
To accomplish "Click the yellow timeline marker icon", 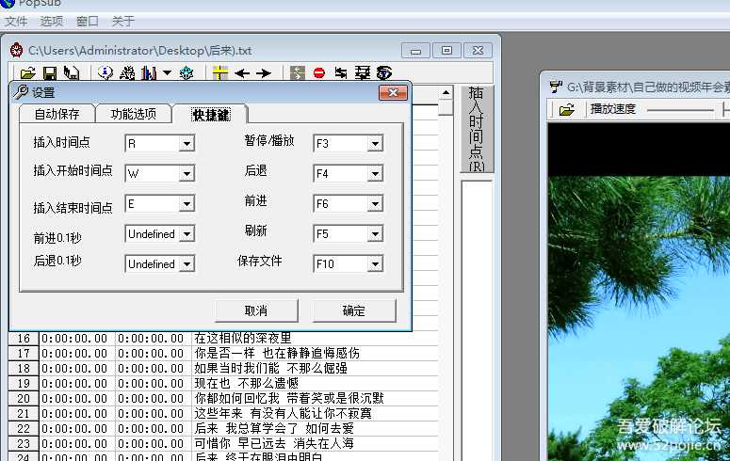I will [x=220, y=72].
